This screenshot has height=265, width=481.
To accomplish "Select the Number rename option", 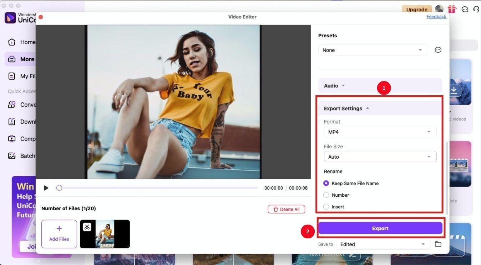I will click(336, 195).
